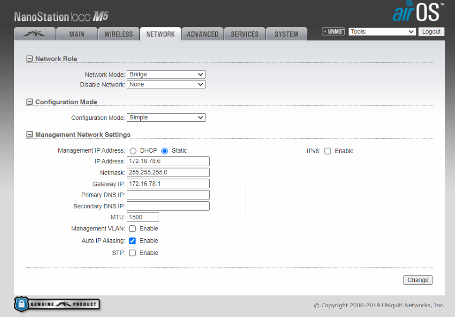
Task: Collapse the Network Role section
Action: point(29,59)
